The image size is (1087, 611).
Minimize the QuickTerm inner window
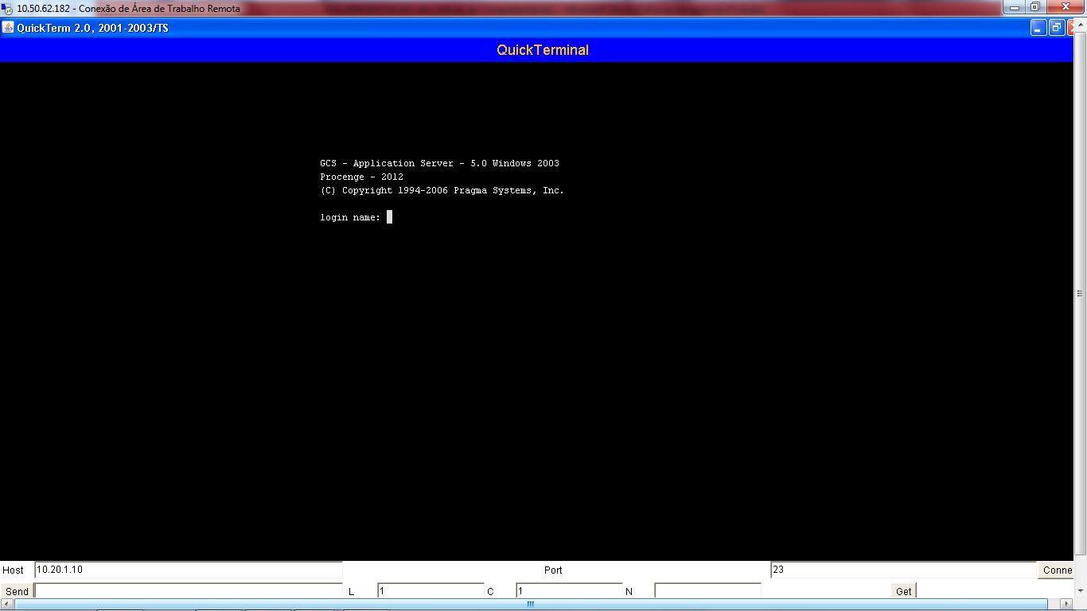tap(1038, 28)
